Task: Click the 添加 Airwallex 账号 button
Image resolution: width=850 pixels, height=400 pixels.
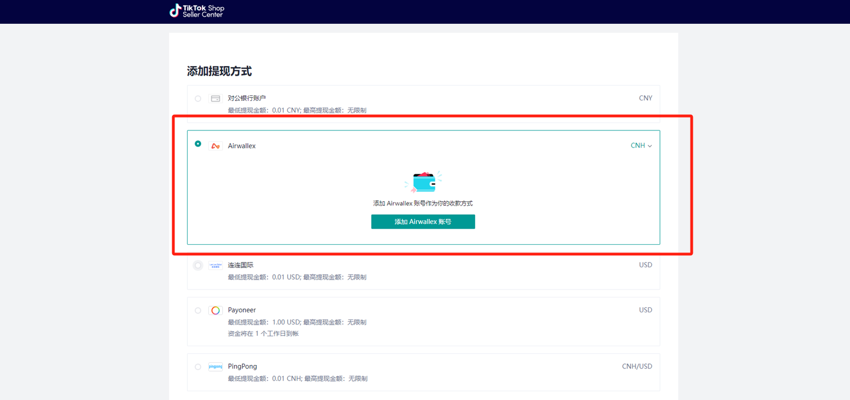Action: pyautogui.click(x=423, y=222)
